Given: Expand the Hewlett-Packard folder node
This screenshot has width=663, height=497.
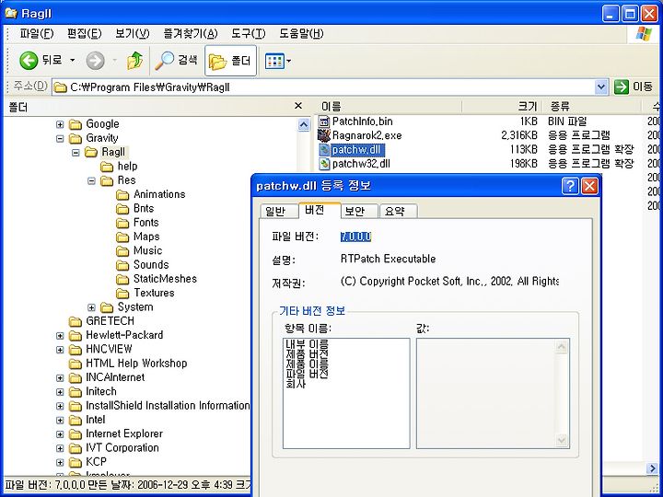Looking at the screenshot, I should (60, 336).
